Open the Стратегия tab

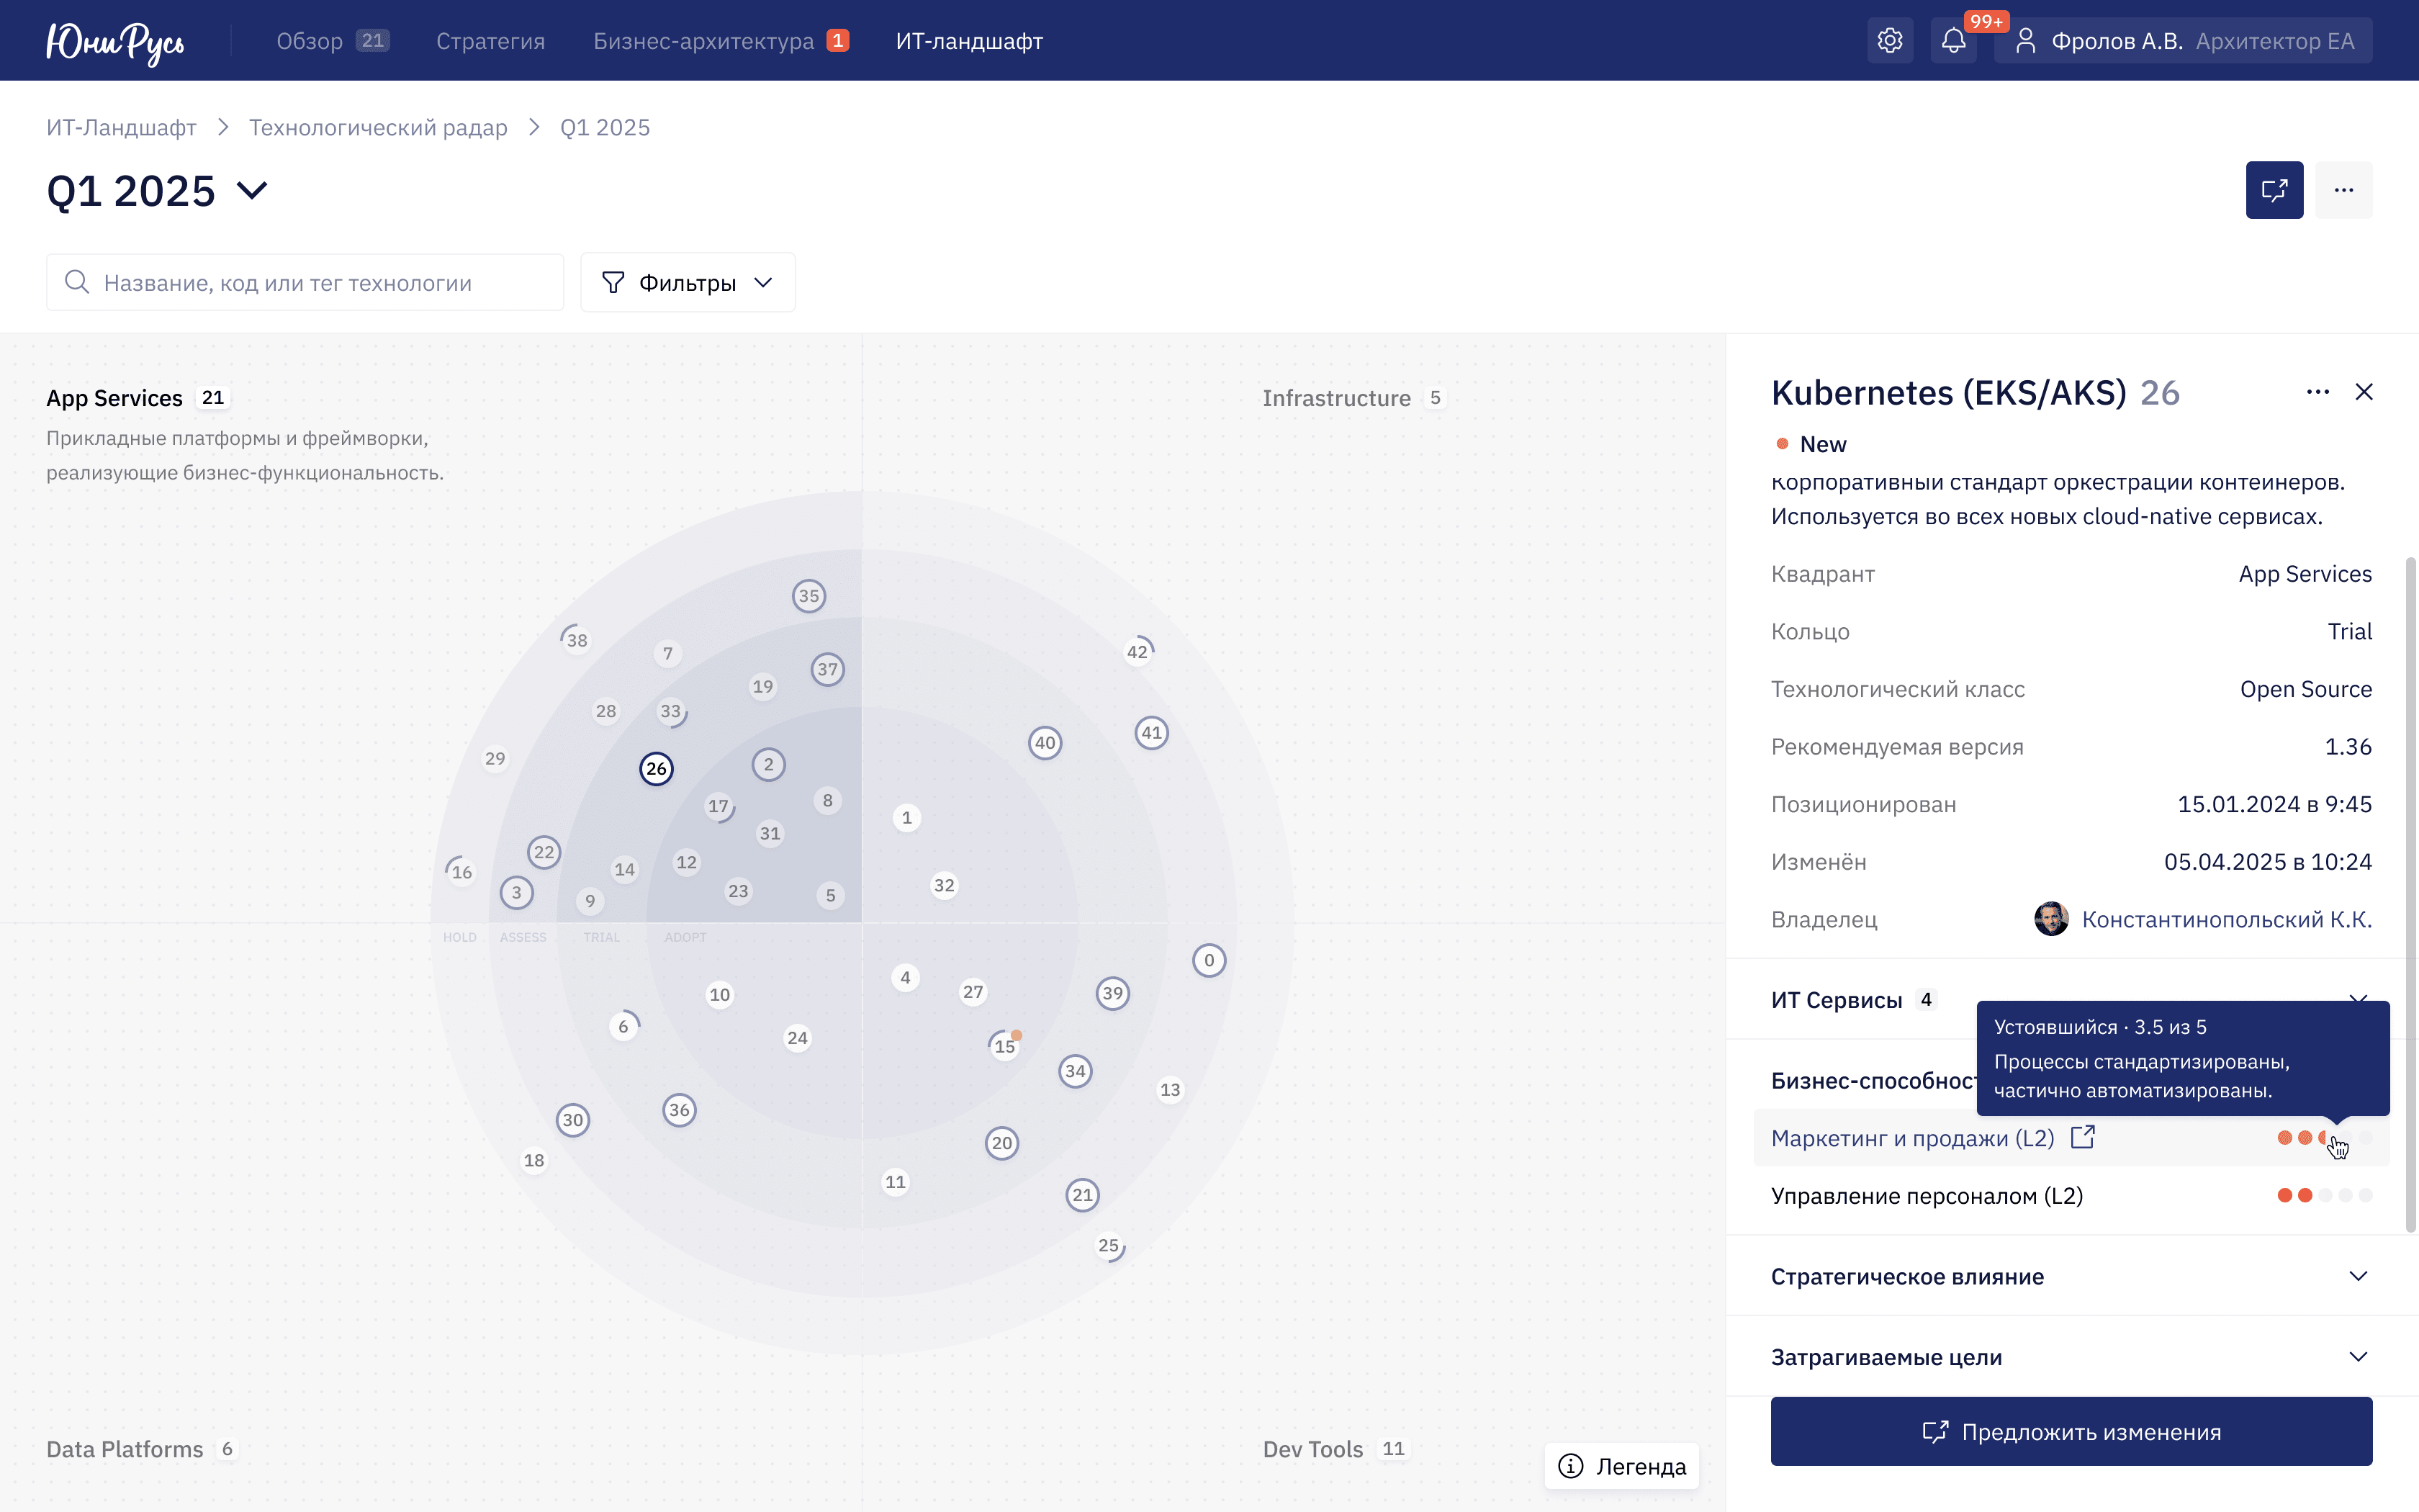(491, 41)
